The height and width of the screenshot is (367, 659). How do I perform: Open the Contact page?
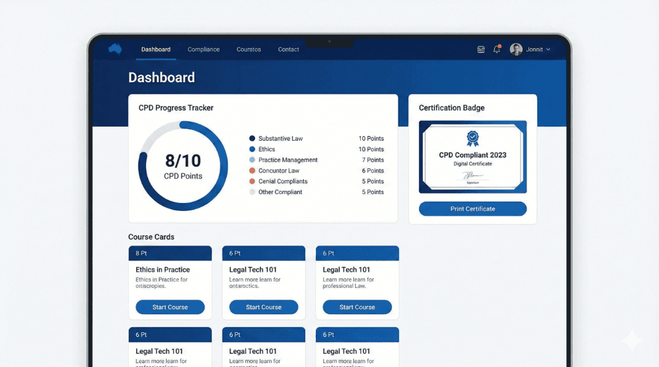288,49
